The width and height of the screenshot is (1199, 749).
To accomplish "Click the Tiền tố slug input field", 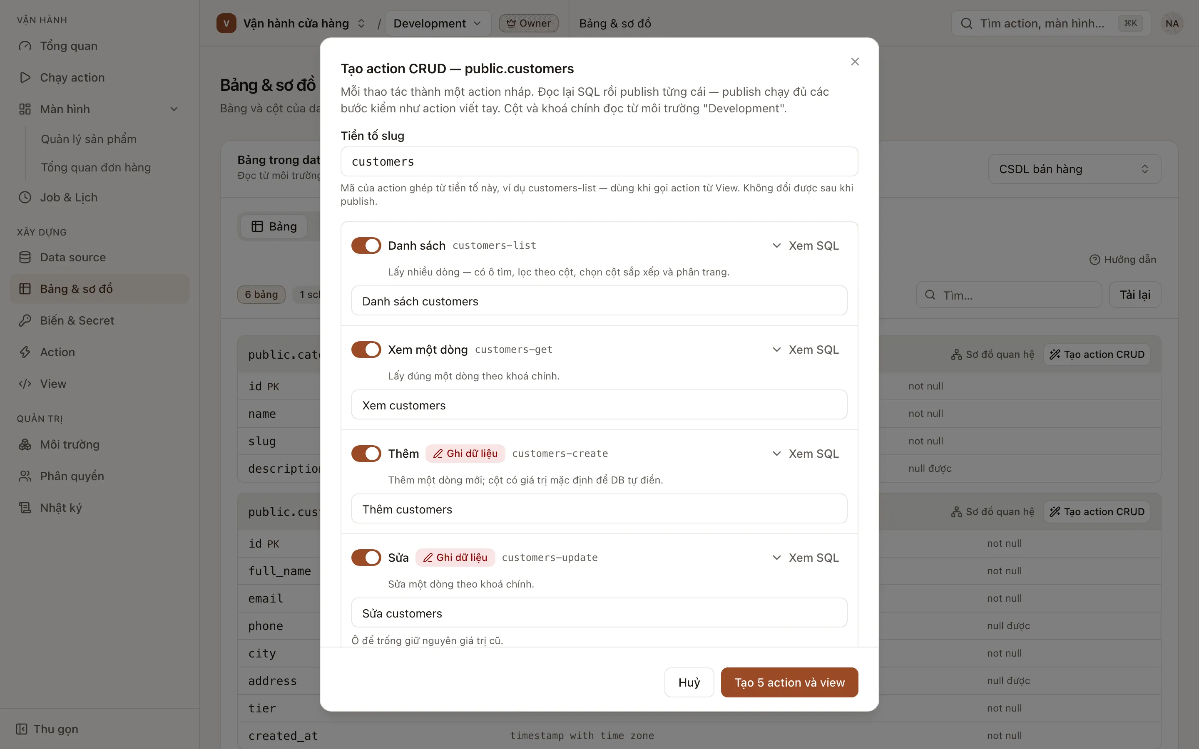I will tap(599, 161).
